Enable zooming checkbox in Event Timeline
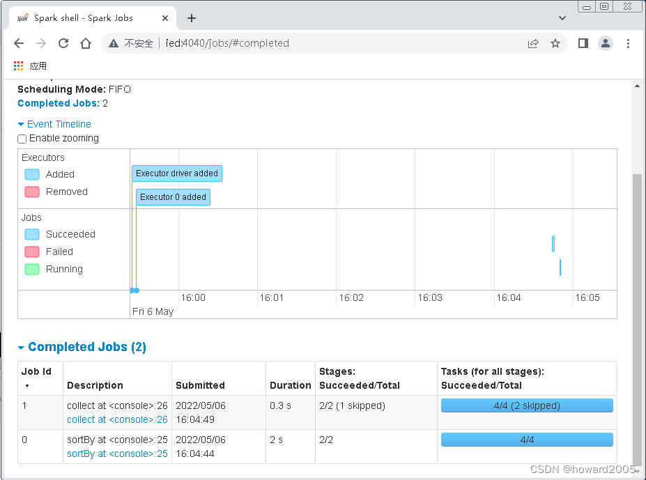Viewport: 646px width, 480px height. (22, 139)
